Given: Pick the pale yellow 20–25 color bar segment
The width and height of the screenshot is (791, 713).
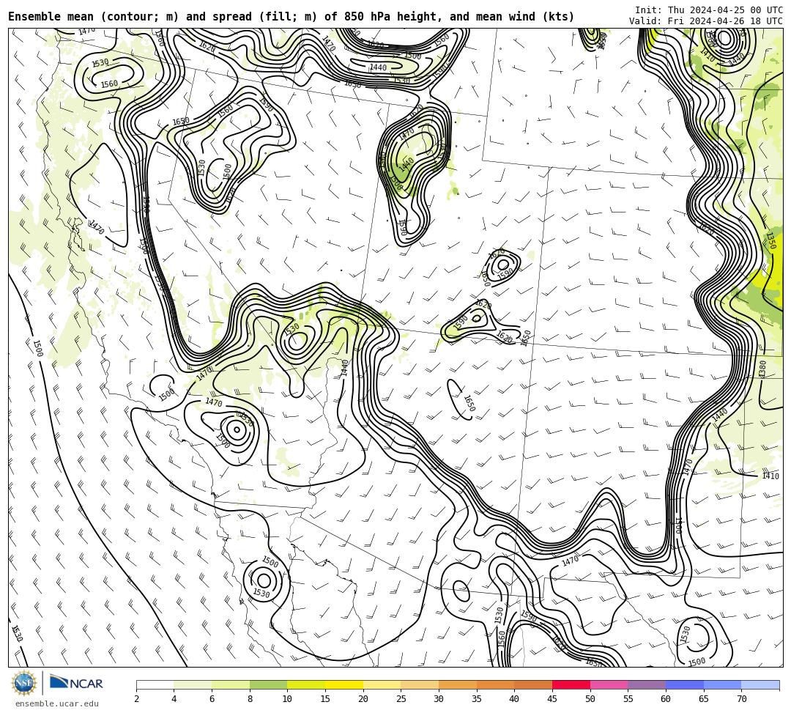Looking at the screenshot, I should point(382,684).
